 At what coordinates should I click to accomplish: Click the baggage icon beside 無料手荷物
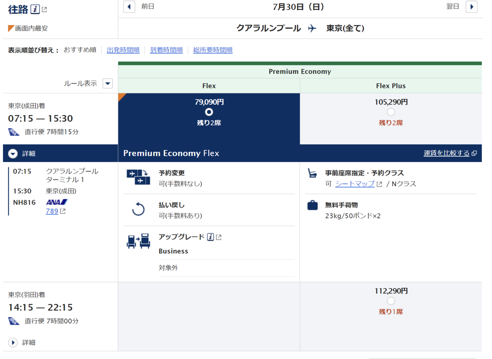(x=312, y=205)
